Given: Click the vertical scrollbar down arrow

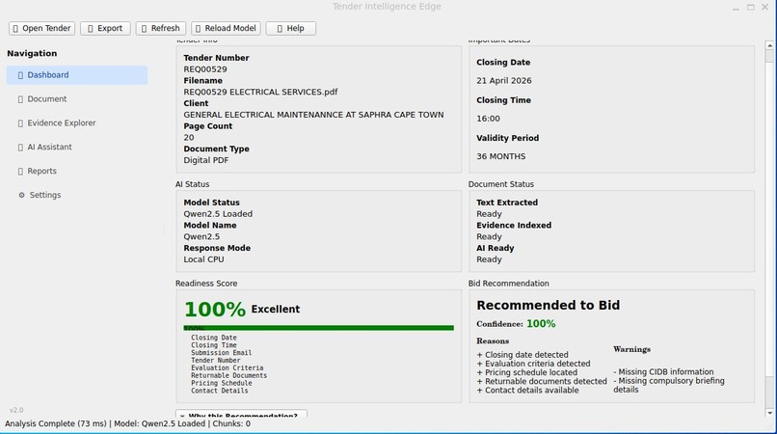Looking at the screenshot, I should tap(769, 413).
